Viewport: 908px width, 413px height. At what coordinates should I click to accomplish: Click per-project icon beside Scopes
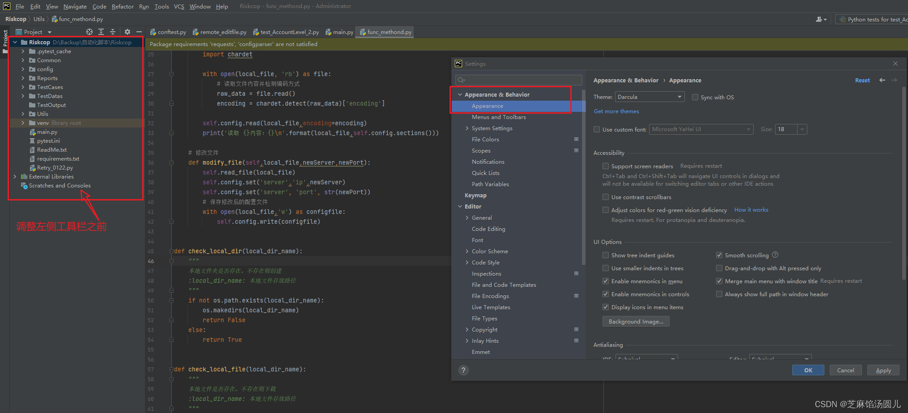click(x=576, y=150)
